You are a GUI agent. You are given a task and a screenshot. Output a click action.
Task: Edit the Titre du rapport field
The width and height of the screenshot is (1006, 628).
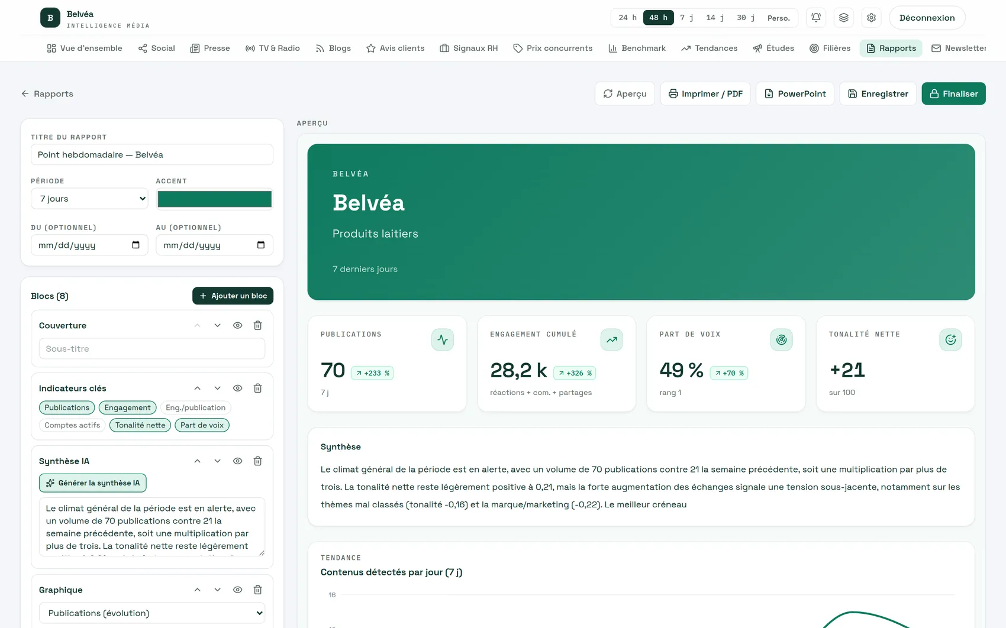click(152, 155)
